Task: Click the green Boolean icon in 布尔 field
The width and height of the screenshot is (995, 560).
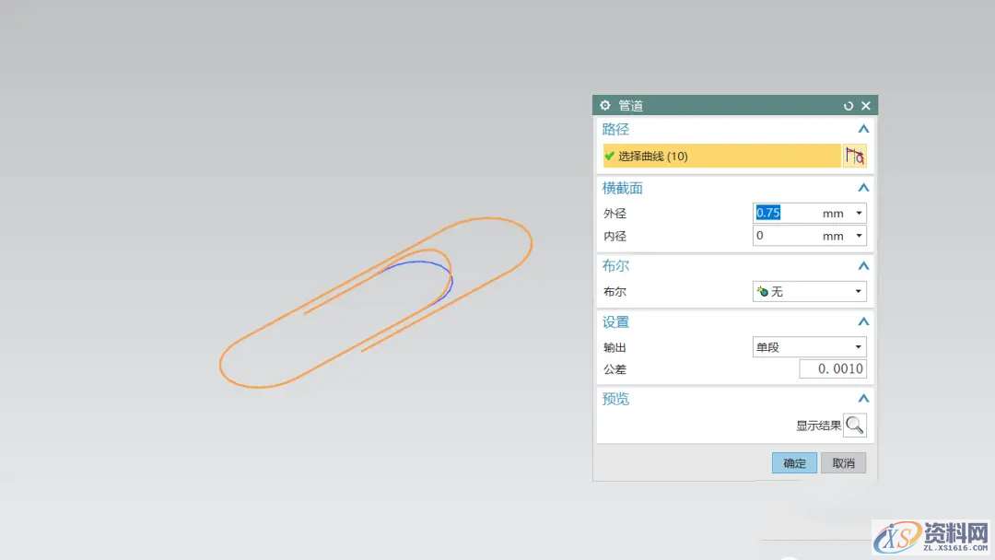Action: coord(763,292)
